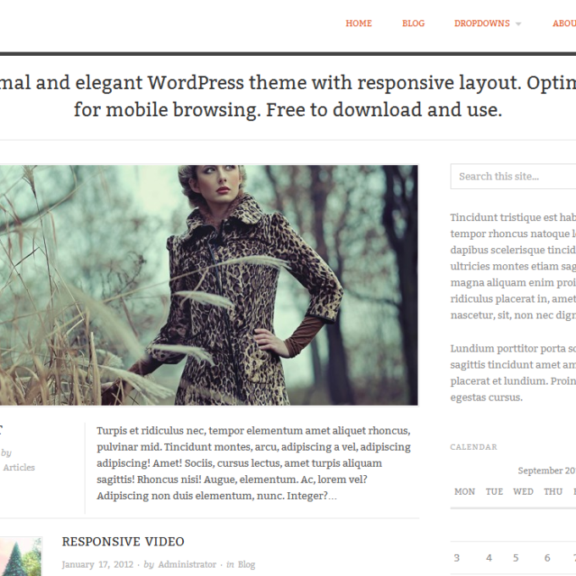Viewport: 576px width, 576px height.
Task: Focus the 'Search this site...' field
Action: [513, 176]
